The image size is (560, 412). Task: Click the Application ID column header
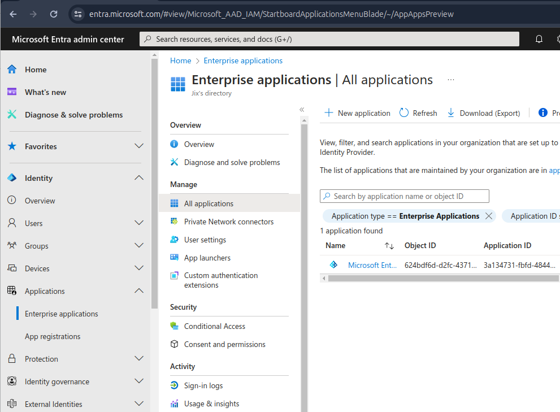click(507, 245)
